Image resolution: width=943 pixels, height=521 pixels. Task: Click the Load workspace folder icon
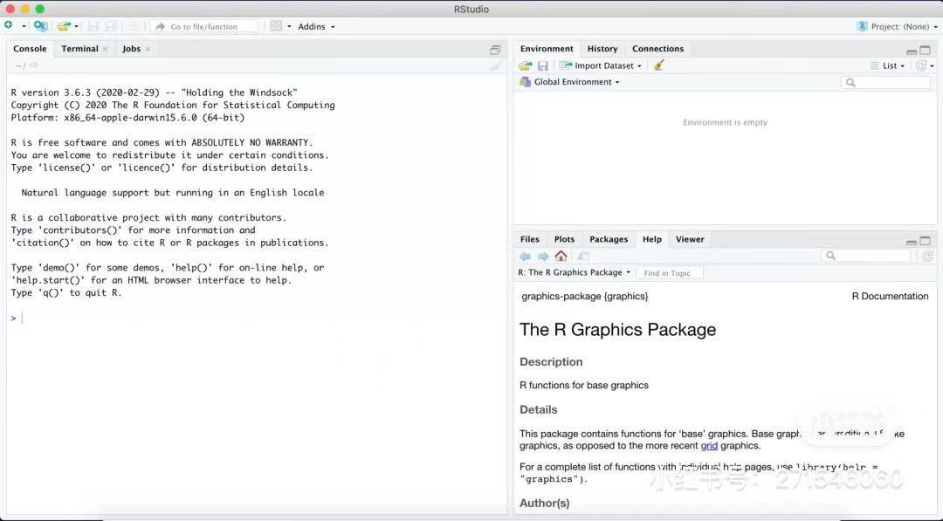[x=526, y=65]
